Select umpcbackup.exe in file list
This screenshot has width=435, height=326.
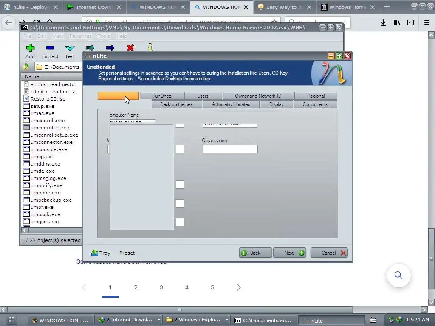(51, 200)
